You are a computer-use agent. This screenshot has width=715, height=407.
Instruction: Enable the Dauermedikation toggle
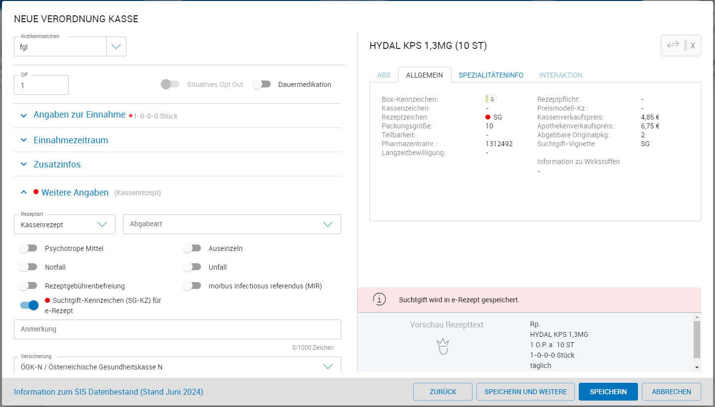coord(262,84)
